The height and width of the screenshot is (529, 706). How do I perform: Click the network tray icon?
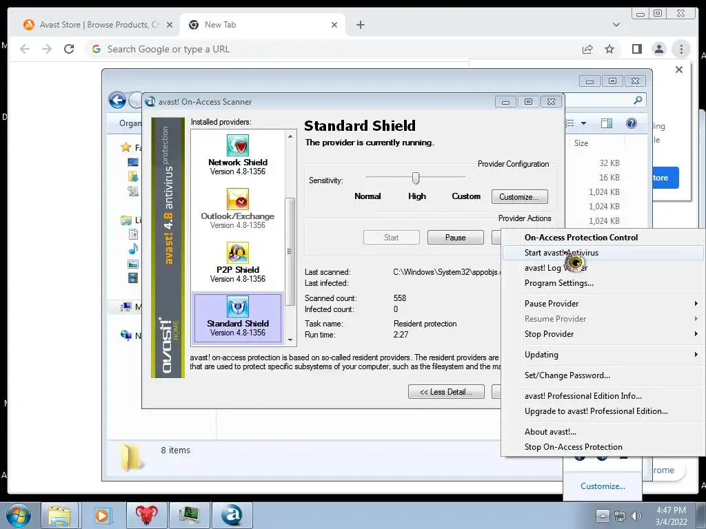point(620,515)
